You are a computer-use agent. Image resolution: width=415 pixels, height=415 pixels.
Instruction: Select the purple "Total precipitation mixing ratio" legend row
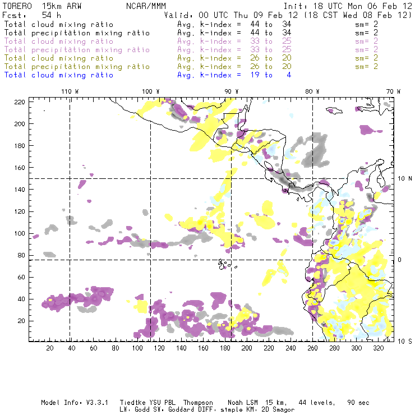[190, 50]
